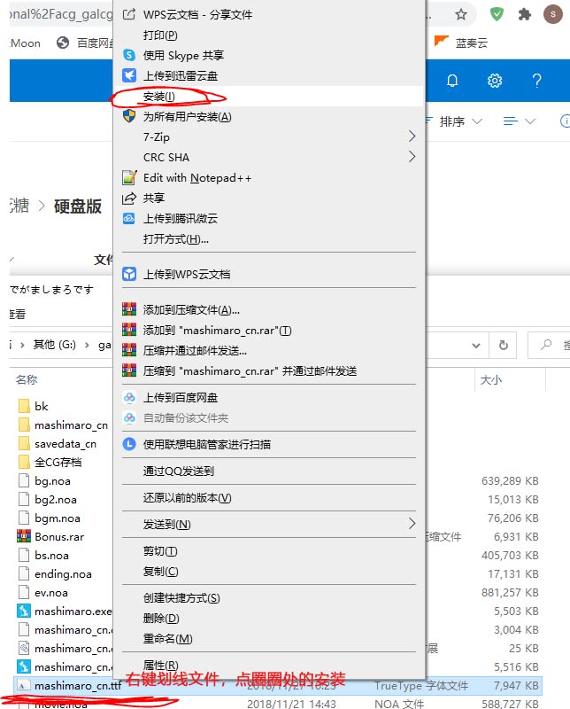Choose 创建快捷方式(S) menu entry
Viewport: 570px width, 709px height.
[269, 597]
